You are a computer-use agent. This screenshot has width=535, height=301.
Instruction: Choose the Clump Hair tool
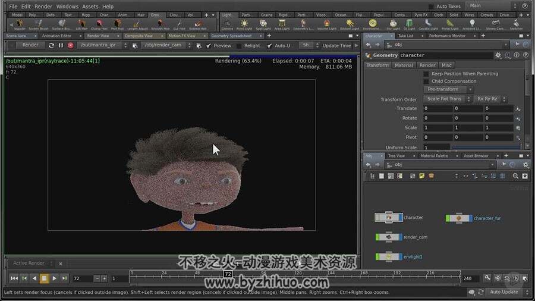[x=99, y=24]
